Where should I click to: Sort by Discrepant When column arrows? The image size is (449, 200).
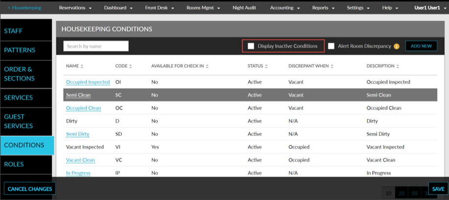tap(332, 66)
